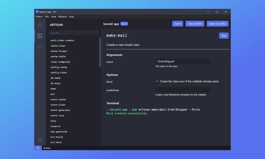Click the name argument input field
This screenshot has width=265, height=159.
click(183, 62)
